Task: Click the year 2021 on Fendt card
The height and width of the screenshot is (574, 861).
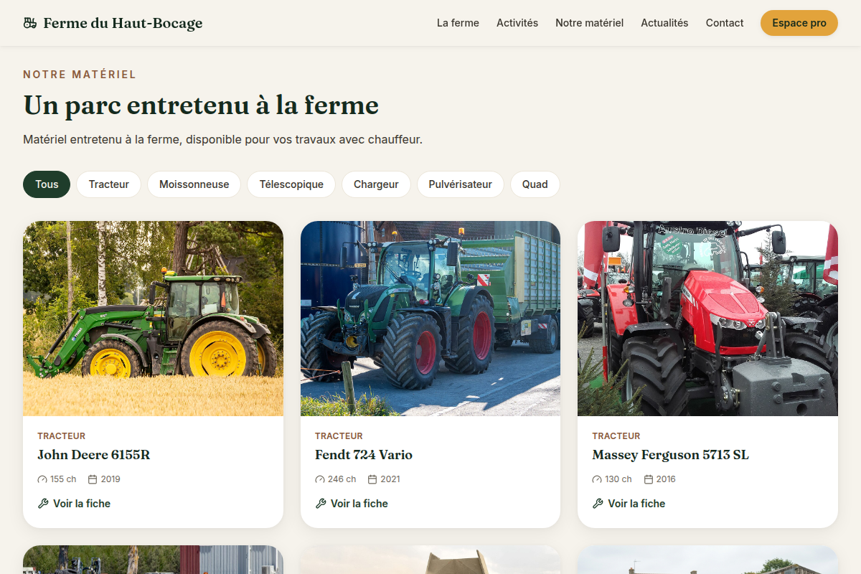Action: coord(390,479)
